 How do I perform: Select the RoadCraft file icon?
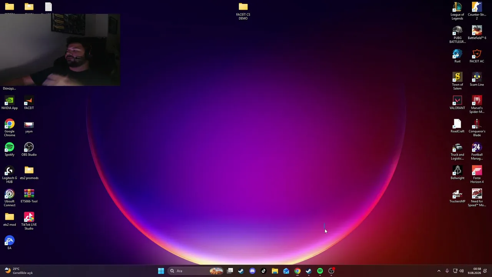point(457,126)
